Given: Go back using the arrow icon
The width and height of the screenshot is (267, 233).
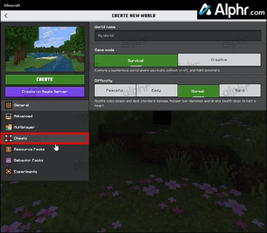Looking at the screenshot, I should [x=6, y=16].
